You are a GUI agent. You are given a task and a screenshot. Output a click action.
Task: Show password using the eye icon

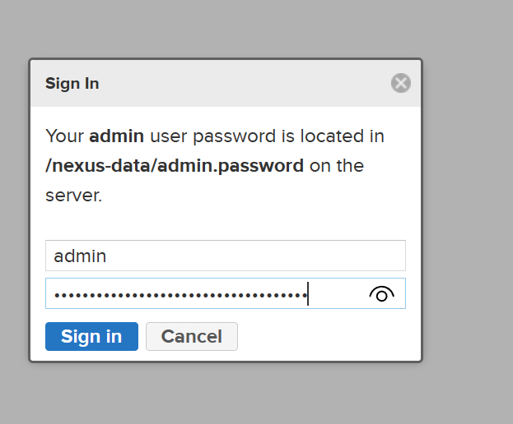381,294
